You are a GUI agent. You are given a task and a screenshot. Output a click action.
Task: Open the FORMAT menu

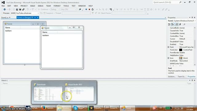57,6
